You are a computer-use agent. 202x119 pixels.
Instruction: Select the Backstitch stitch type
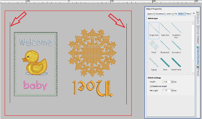165,47
